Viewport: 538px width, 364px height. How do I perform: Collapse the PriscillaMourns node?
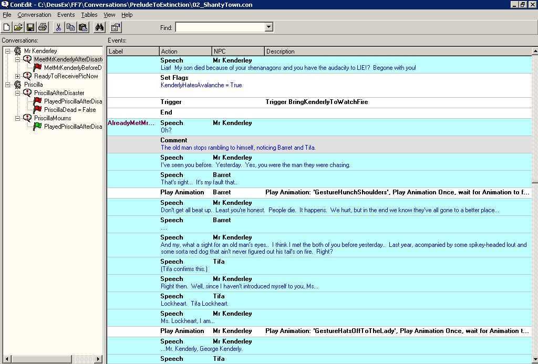(17, 118)
